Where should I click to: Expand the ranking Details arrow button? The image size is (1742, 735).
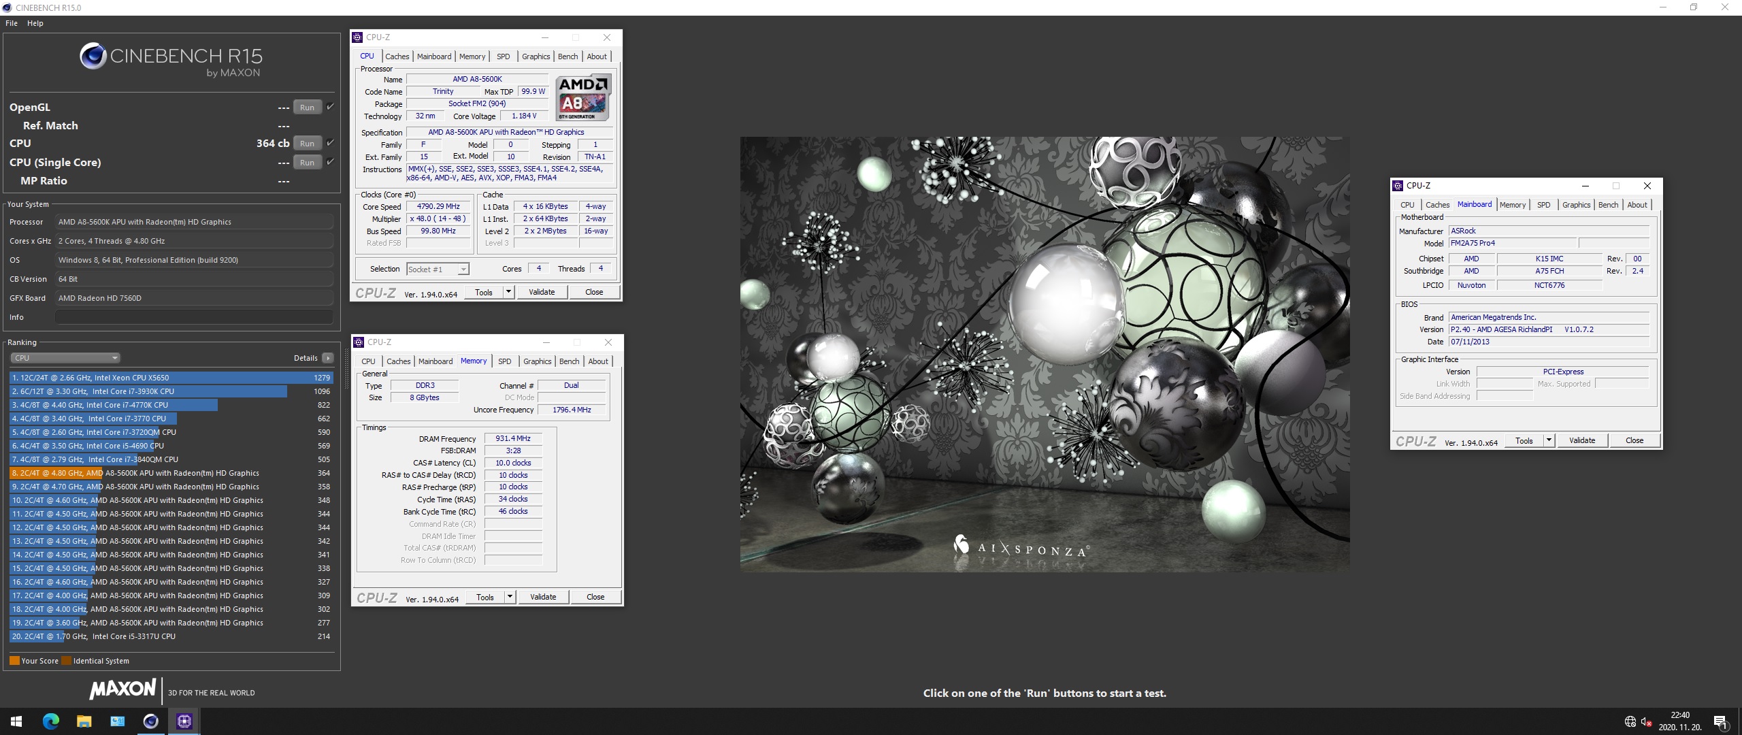click(328, 358)
